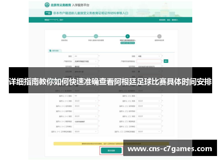This screenshot has width=221, height=160.
Task: Click the 退出 logout link
Action: coord(168,20)
